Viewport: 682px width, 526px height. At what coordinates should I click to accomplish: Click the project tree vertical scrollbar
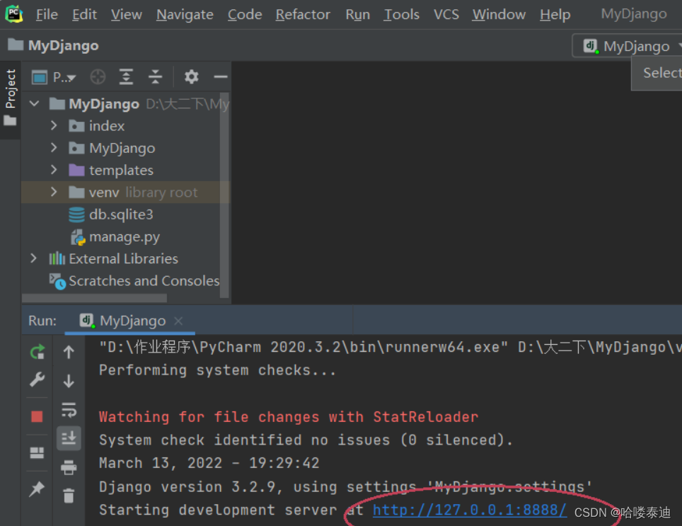click(x=224, y=195)
